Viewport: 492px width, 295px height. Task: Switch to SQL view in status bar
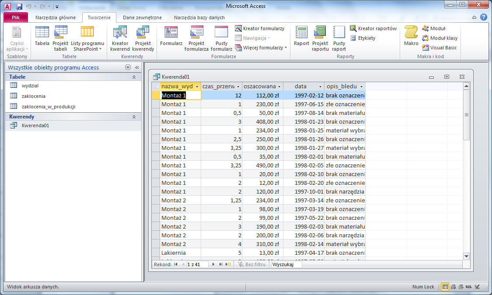[x=469, y=287]
